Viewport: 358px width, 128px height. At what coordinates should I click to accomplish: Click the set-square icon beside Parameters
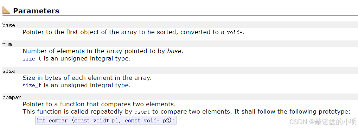[6, 11]
